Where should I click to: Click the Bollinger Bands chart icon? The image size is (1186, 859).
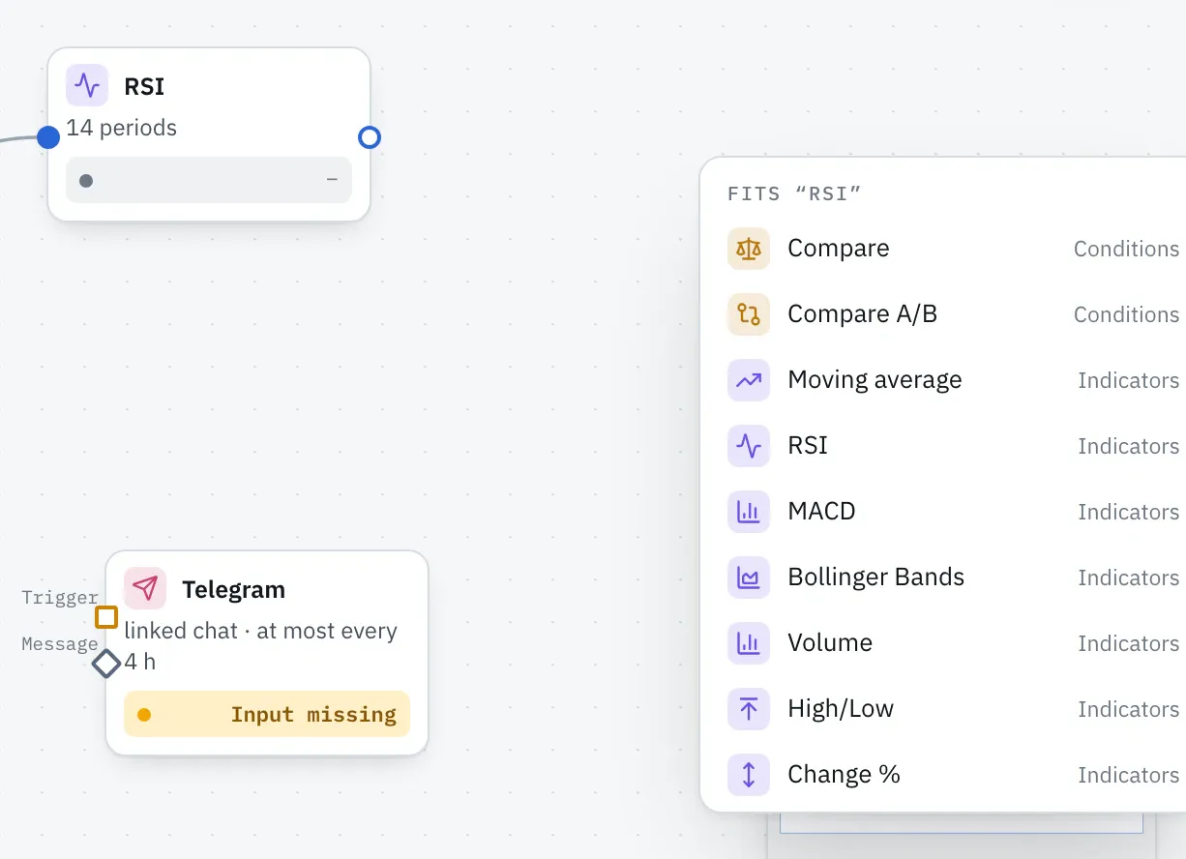(749, 578)
